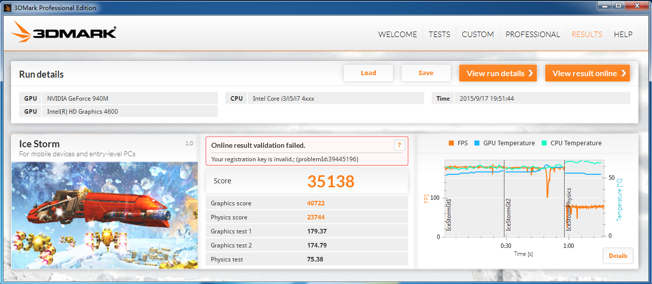Click the mobile devices and entry-level PCs subtitle

(77, 154)
